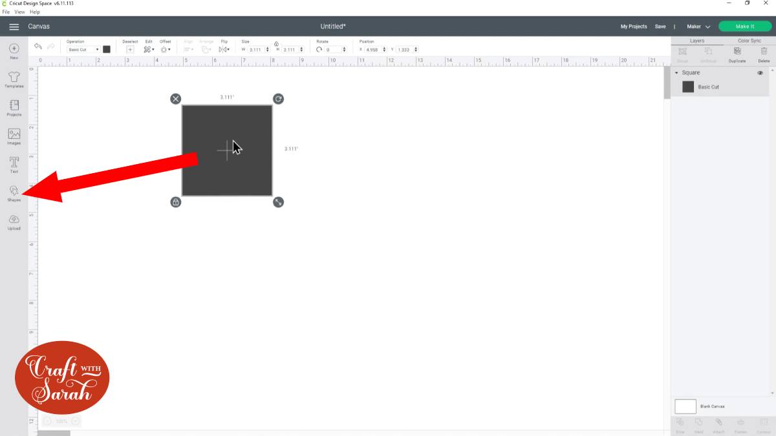Open the View menu
776x436 pixels.
coord(19,12)
